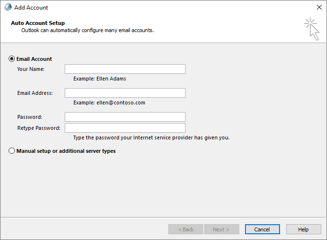327x240 pixels.
Task: Close the Add Account dialog window
Action: (x=319, y=8)
